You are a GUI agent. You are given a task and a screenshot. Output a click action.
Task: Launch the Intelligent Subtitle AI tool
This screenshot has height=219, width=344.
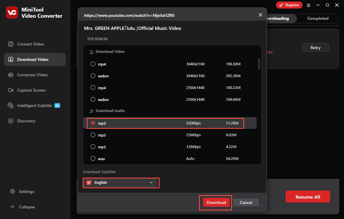tap(35, 106)
